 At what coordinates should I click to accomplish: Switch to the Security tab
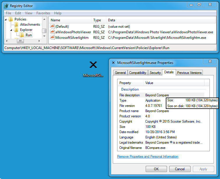coord(155,73)
